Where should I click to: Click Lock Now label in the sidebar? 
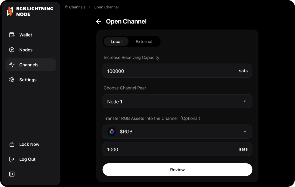coord(29,144)
